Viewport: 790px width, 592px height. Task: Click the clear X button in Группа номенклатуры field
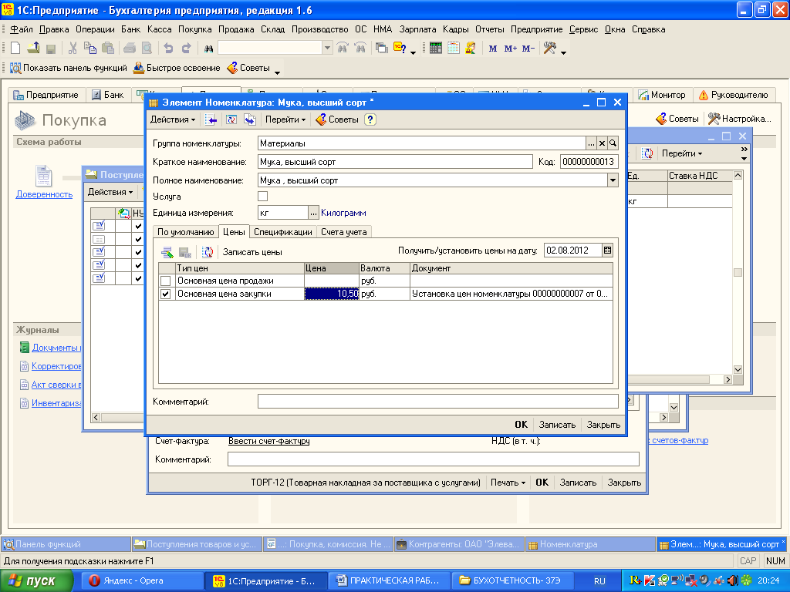(602, 143)
